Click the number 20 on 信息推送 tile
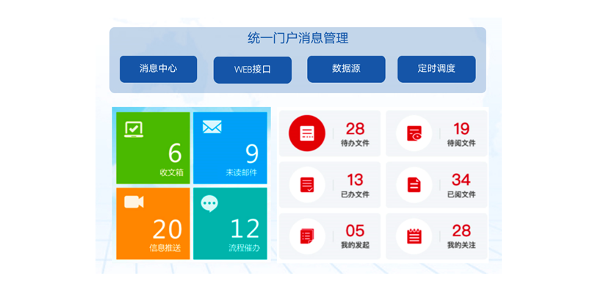 (167, 229)
